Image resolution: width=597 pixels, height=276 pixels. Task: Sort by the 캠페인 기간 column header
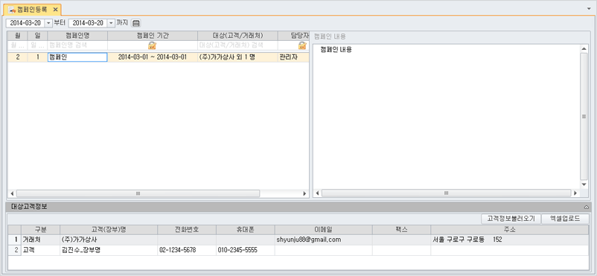tap(153, 36)
